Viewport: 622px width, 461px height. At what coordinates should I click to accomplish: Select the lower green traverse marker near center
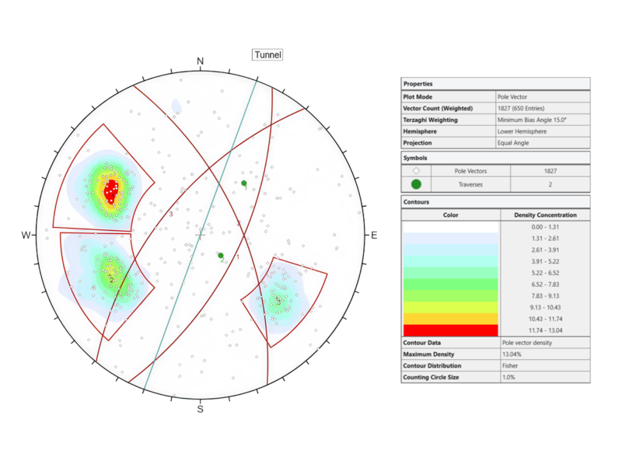(221, 255)
